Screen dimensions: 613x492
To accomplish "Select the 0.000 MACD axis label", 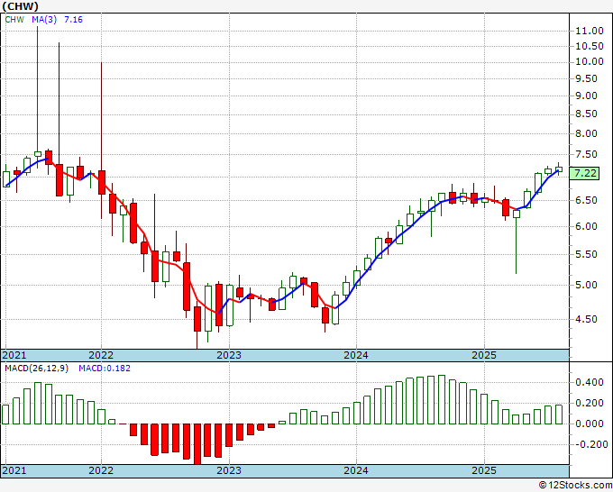I will click(590, 424).
